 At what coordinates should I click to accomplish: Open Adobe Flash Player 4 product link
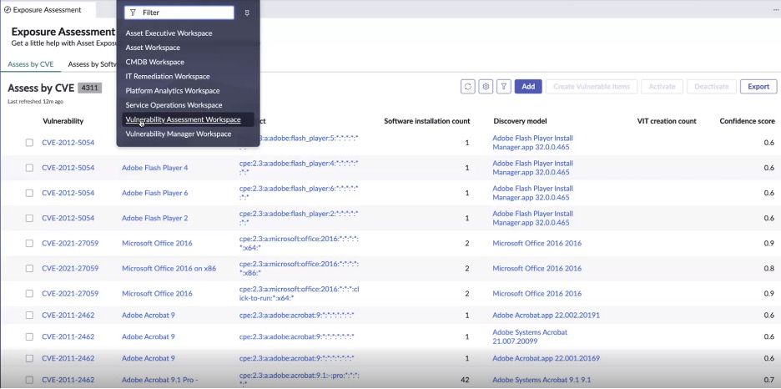click(155, 168)
